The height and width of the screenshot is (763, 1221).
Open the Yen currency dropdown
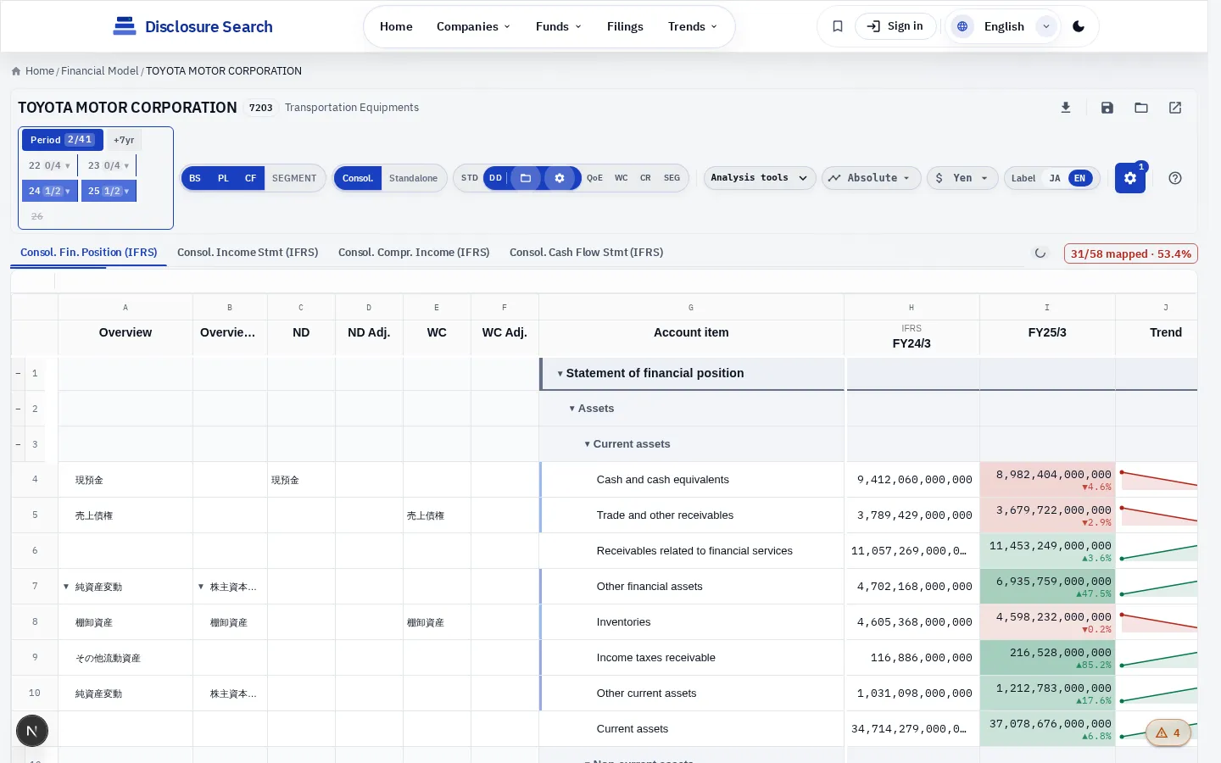(962, 178)
